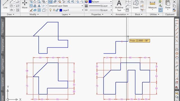180x101 pixels.
Task: Expand the Utilities panel
Action: pyautogui.click(x=154, y=14)
